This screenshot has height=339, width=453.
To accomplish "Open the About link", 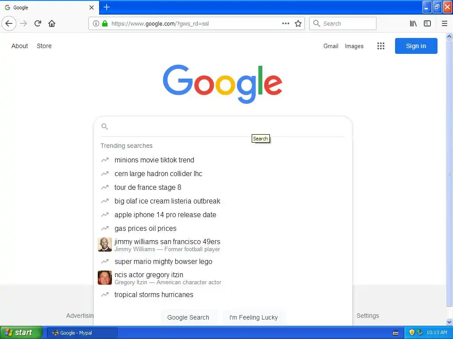I will [19, 46].
